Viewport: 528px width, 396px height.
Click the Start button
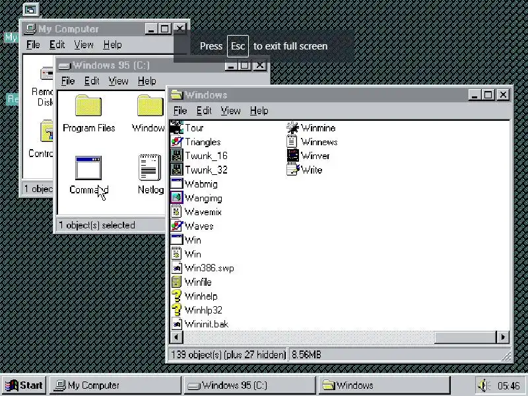tap(24, 385)
